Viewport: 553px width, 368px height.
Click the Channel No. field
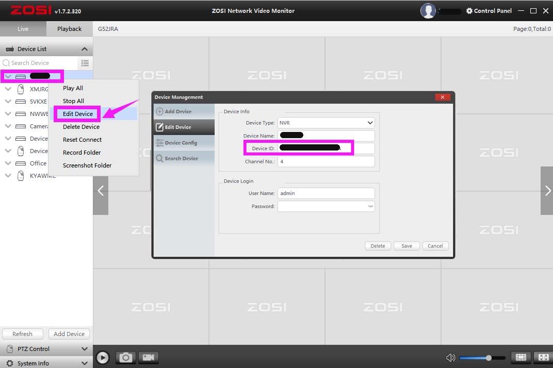click(326, 161)
